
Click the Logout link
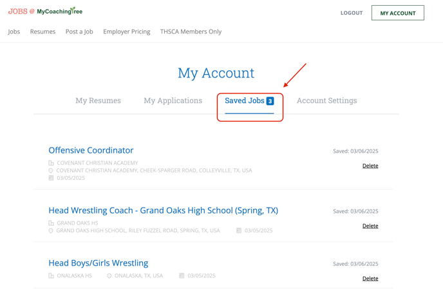[352, 13]
